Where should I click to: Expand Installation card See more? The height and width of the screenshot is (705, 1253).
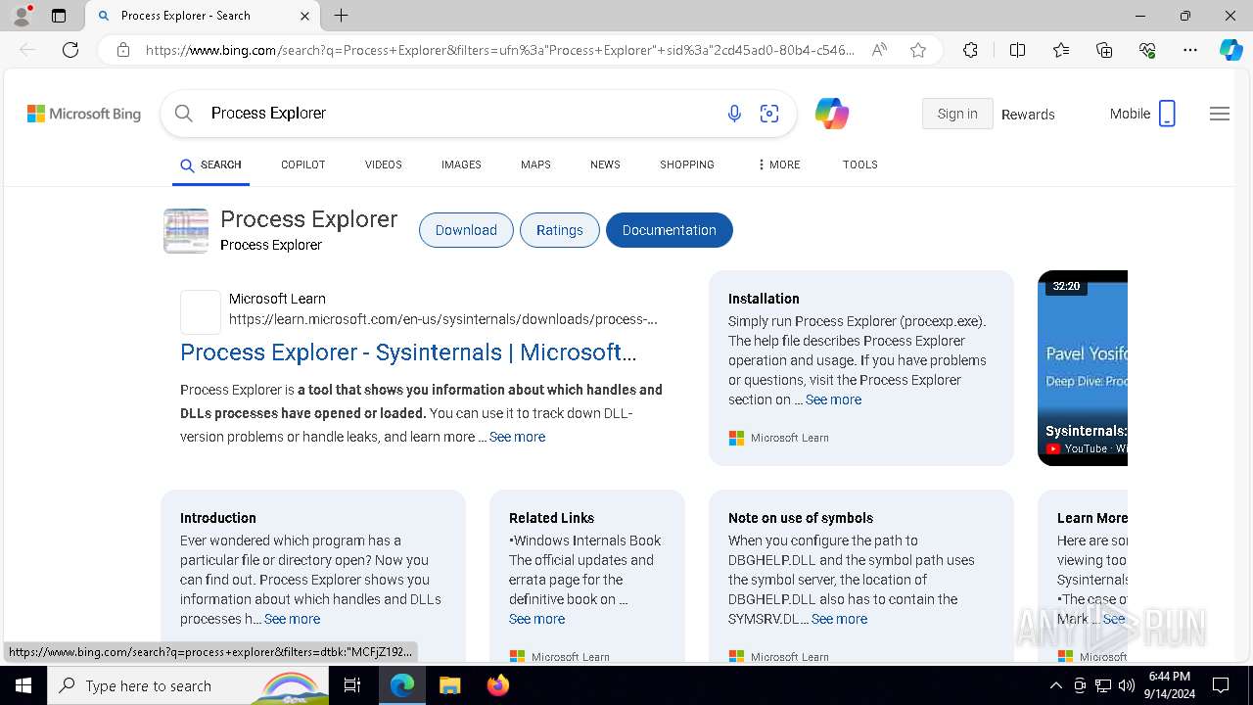[x=833, y=399]
